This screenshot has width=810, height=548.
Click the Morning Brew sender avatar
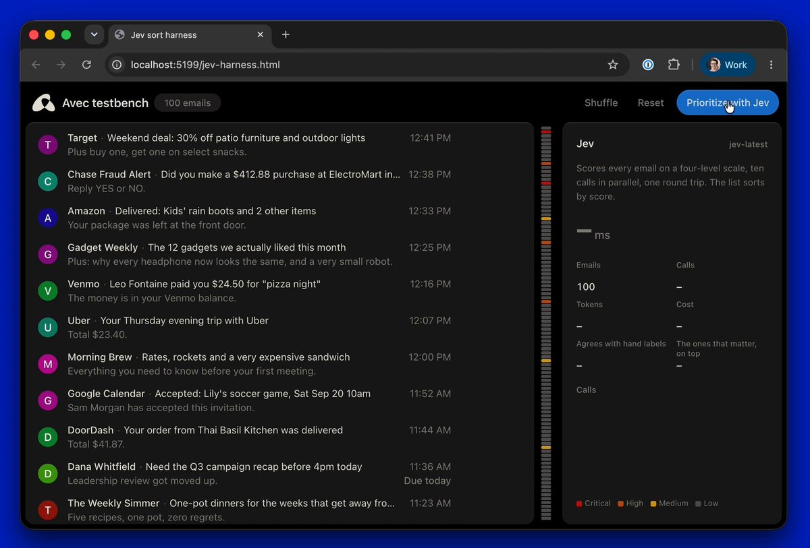point(47,364)
